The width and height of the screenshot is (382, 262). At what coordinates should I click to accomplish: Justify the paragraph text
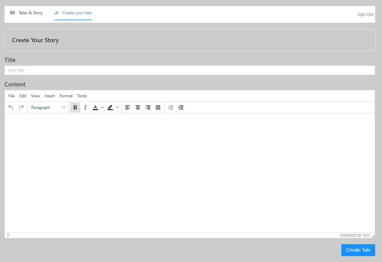(158, 107)
